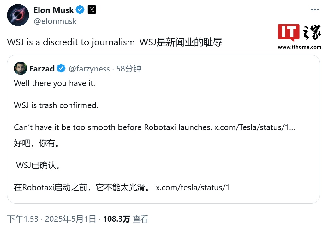The height and width of the screenshot is (232, 328).
Task: Click the Farzad display name
Action: pos(42,69)
